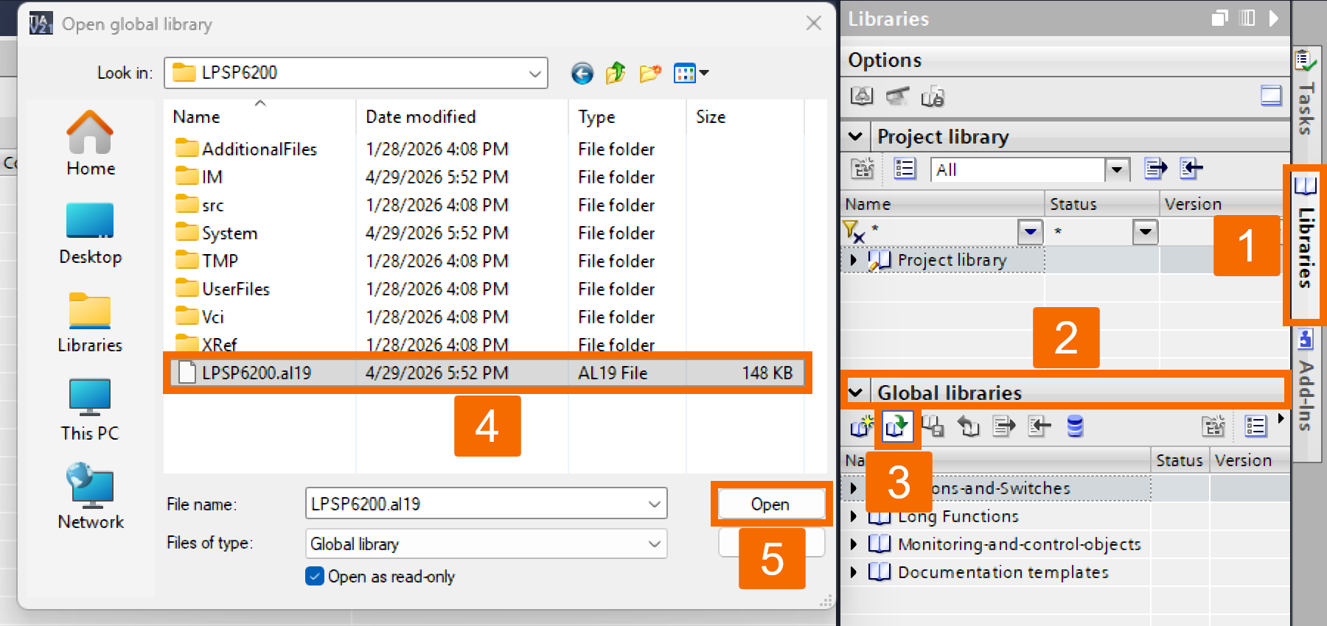Sort files by Name column header
The image size is (1327, 626).
point(260,116)
